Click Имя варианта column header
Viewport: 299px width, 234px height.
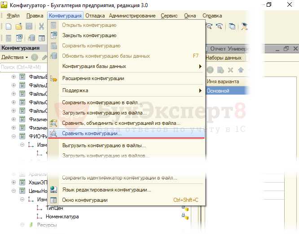click(223, 81)
